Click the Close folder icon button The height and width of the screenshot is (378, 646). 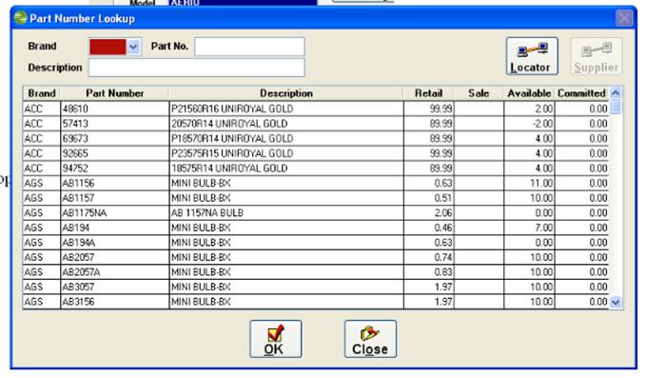[370, 339]
